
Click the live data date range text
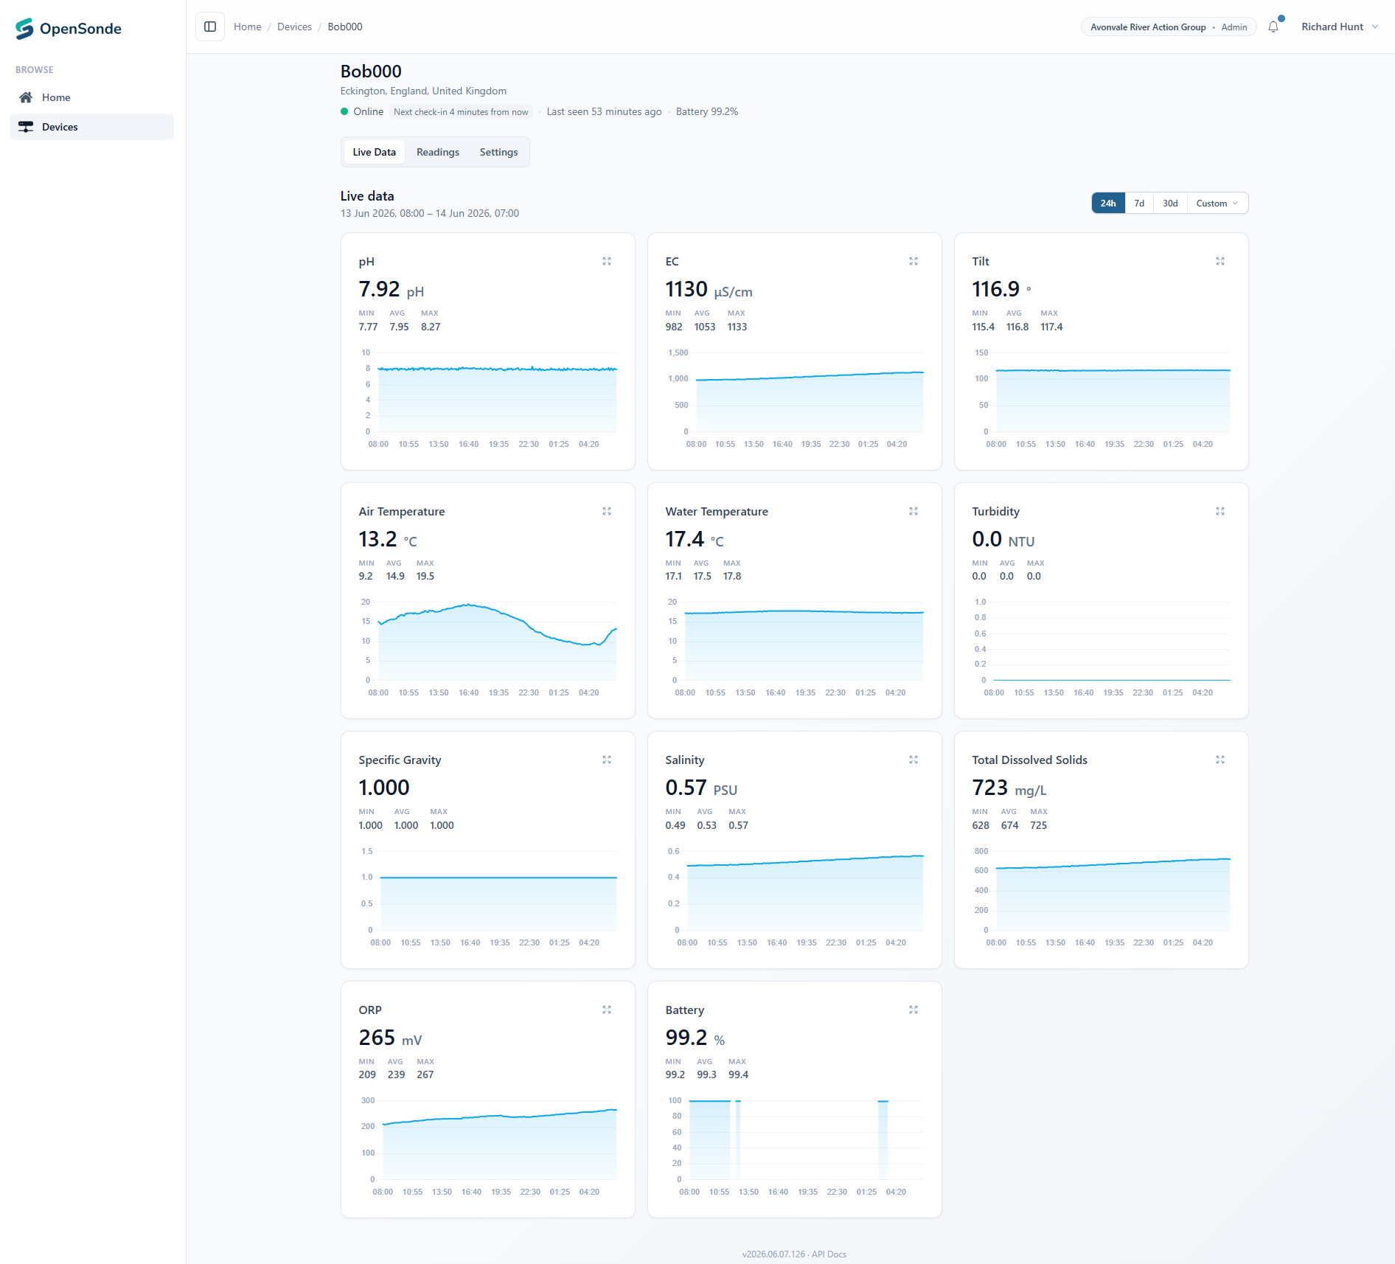tap(429, 213)
